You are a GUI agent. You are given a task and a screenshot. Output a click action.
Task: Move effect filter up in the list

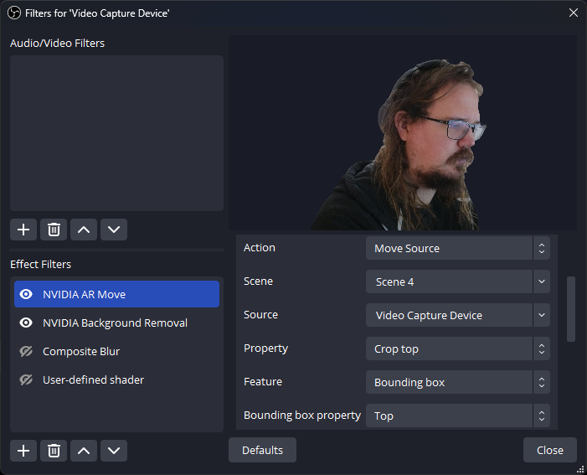[84, 450]
